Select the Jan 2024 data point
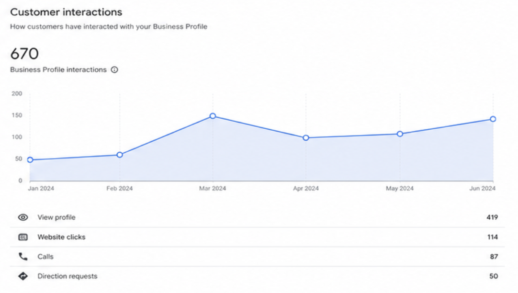 pyautogui.click(x=30, y=160)
